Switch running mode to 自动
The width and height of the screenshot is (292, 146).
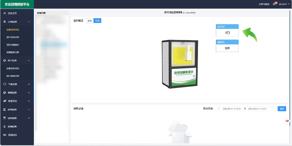coord(89,21)
